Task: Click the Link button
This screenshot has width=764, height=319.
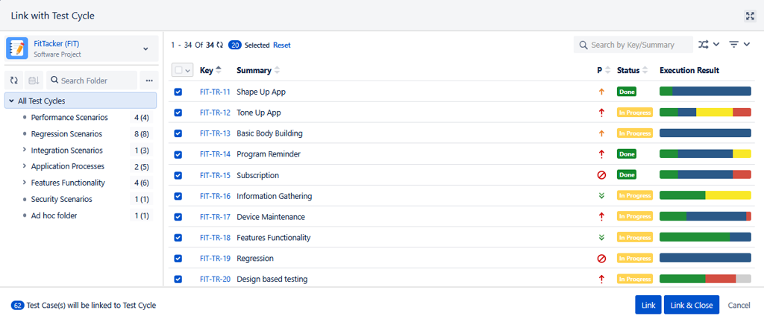Action: [648, 305]
